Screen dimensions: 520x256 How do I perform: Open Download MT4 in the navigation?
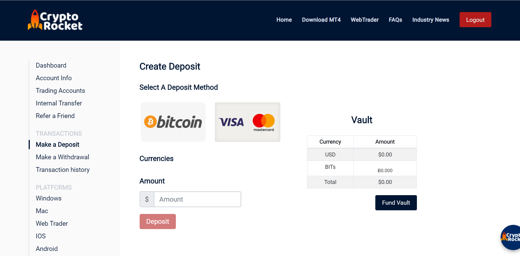tap(321, 20)
